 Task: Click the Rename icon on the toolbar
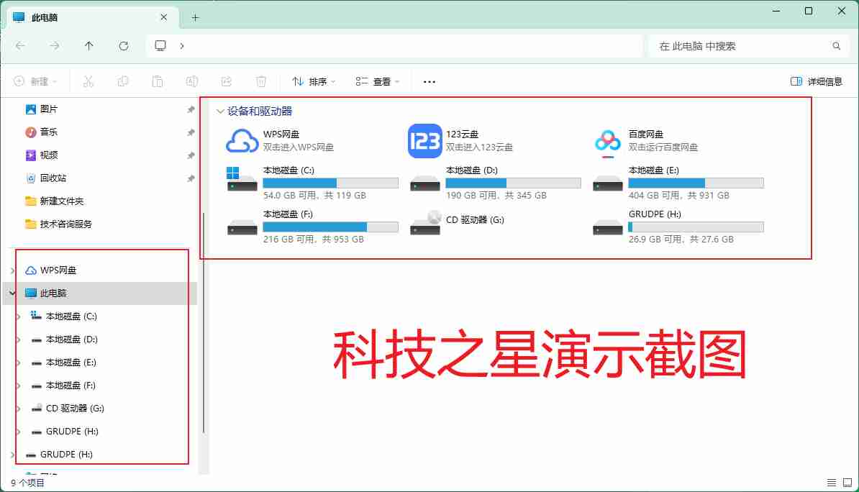(192, 81)
